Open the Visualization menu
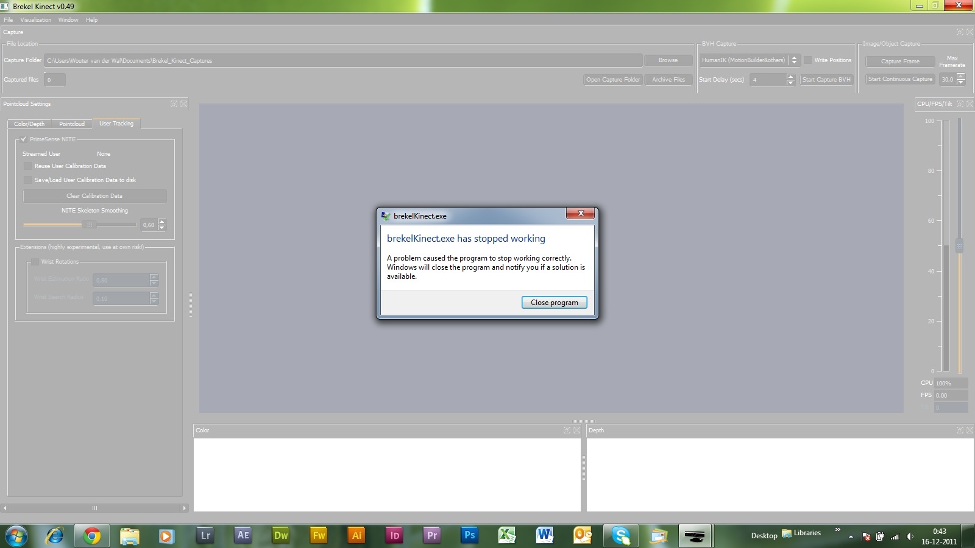975x548 pixels. pos(36,19)
